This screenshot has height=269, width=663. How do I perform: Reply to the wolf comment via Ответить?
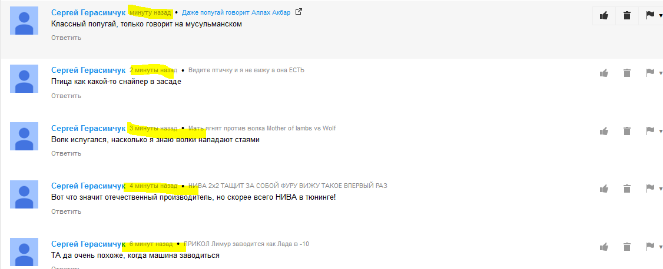click(67, 153)
